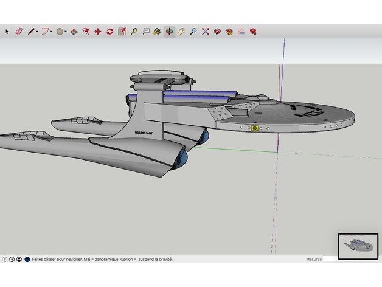
Task: Click the model preview thumbnail
Action: pyautogui.click(x=357, y=246)
